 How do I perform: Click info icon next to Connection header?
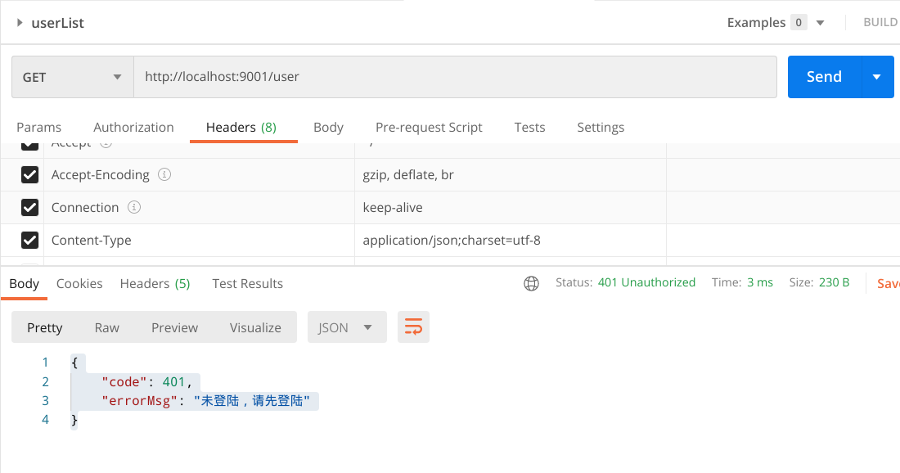tap(134, 207)
